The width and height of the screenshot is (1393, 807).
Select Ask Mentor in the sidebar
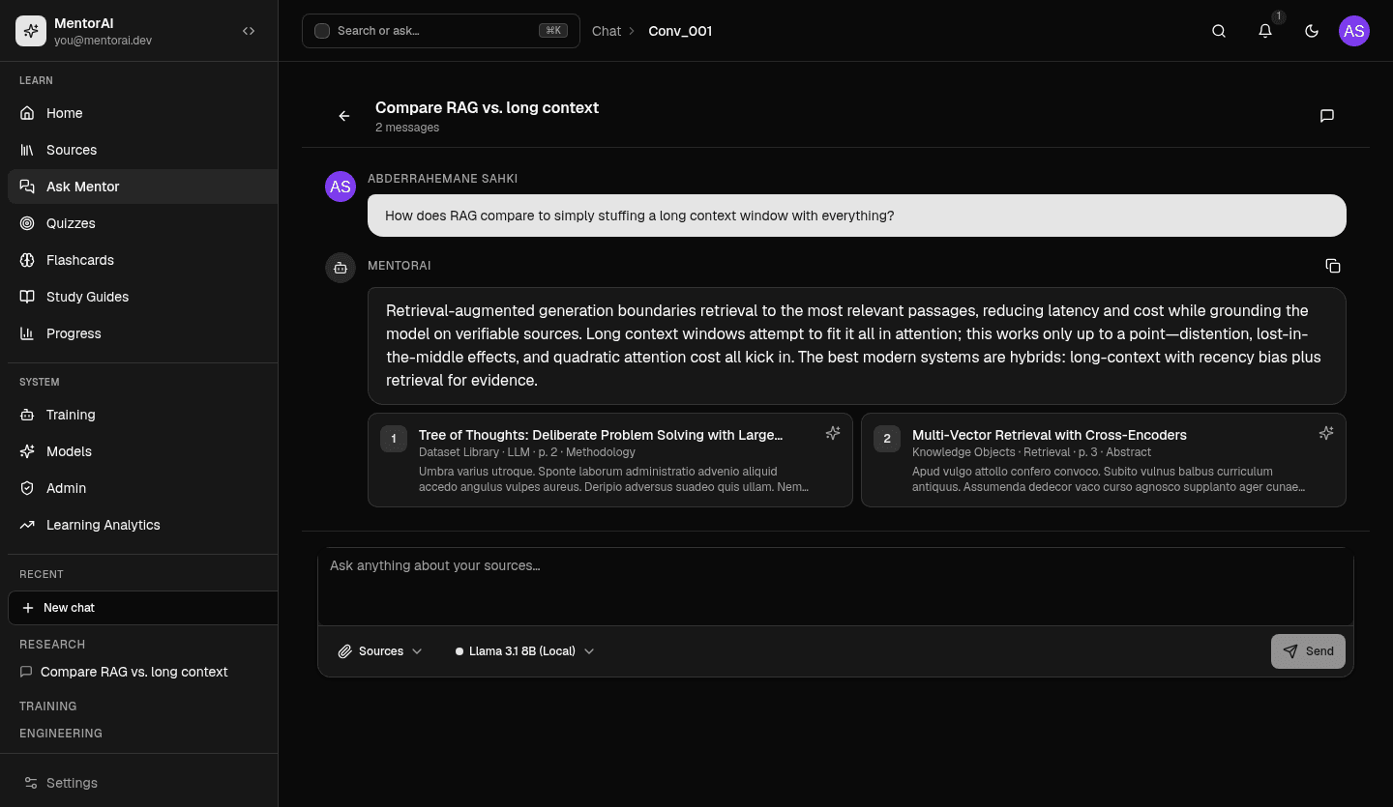pos(142,187)
